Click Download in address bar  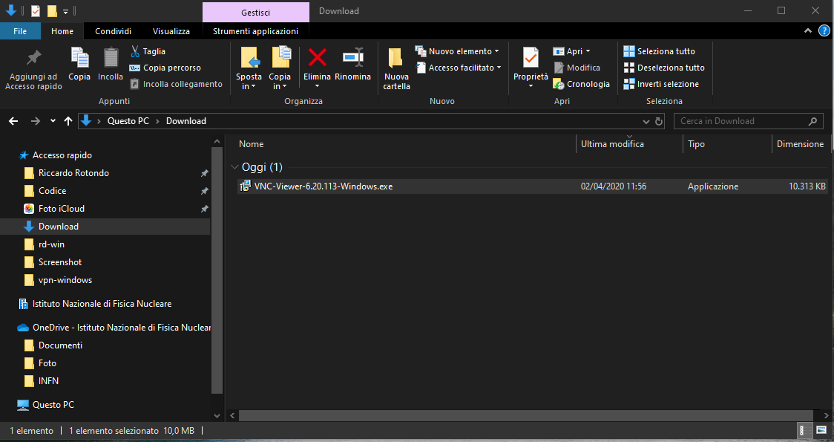point(186,121)
